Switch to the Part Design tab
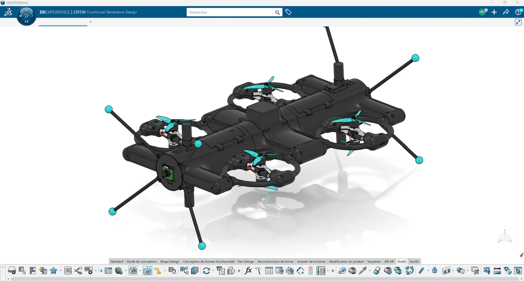 (x=246, y=261)
